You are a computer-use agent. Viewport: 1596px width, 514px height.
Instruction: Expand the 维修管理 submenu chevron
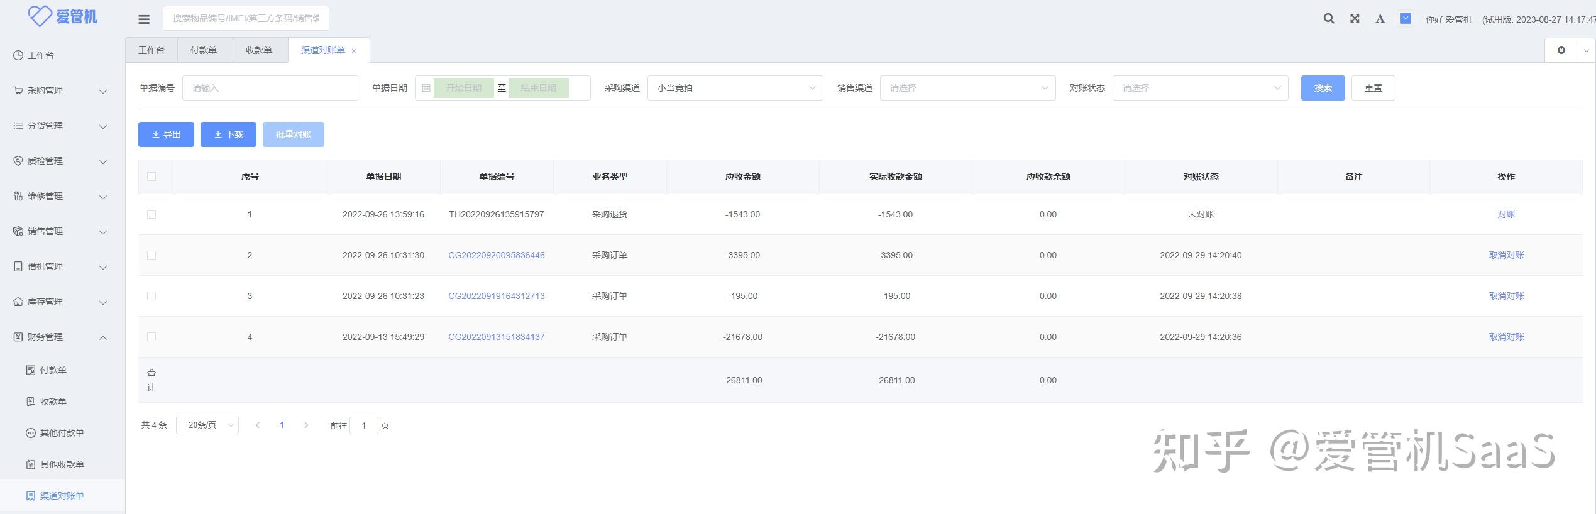(x=103, y=197)
